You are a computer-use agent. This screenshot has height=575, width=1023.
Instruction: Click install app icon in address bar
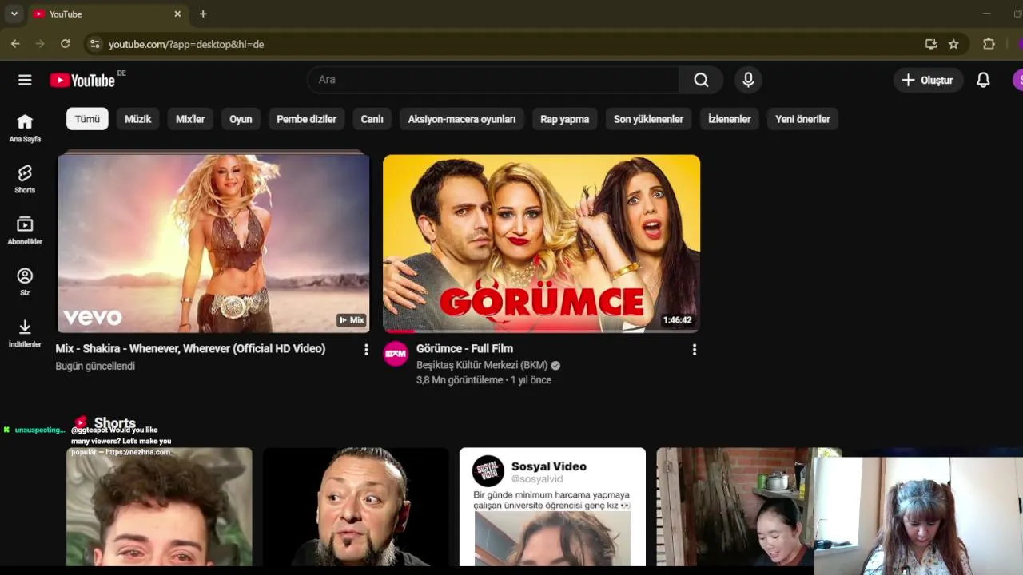[931, 44]
